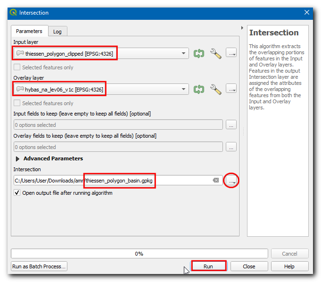Click wrench advanced options for Input layer
321x282 pixels.
[x=215, y=53]
